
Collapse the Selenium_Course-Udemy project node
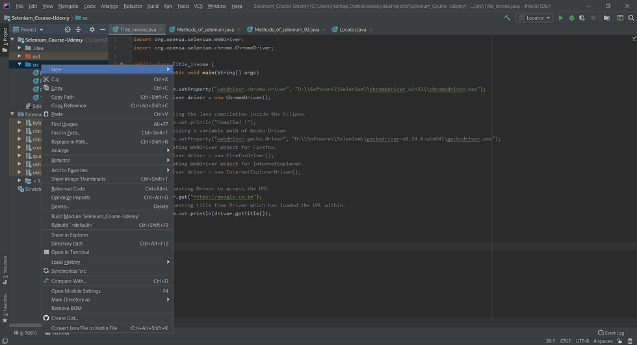click(x=12, y=40)
